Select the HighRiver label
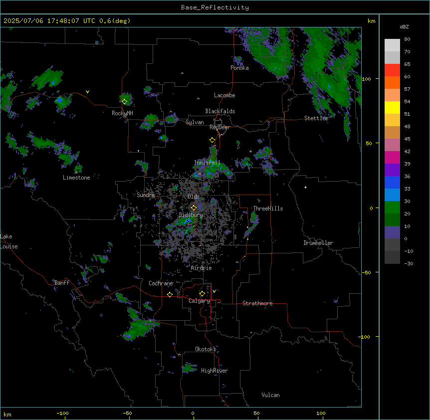The width and height of the screenshot is (430, 420). point(215,371)
